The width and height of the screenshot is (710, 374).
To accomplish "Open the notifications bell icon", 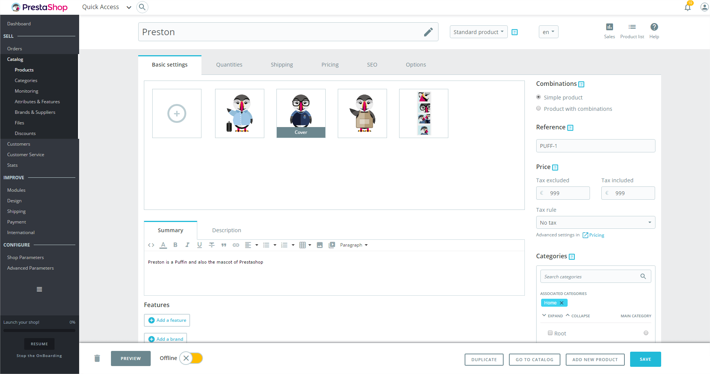I will (x=688, y=7).
